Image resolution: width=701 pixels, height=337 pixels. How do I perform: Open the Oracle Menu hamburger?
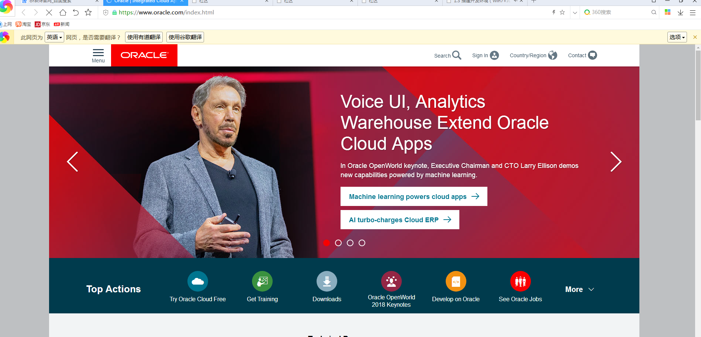coord(98,56)
